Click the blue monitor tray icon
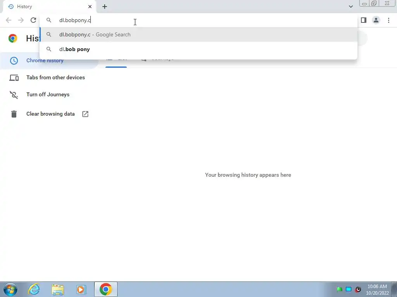The image size is (397, 297). pos(349,289)
